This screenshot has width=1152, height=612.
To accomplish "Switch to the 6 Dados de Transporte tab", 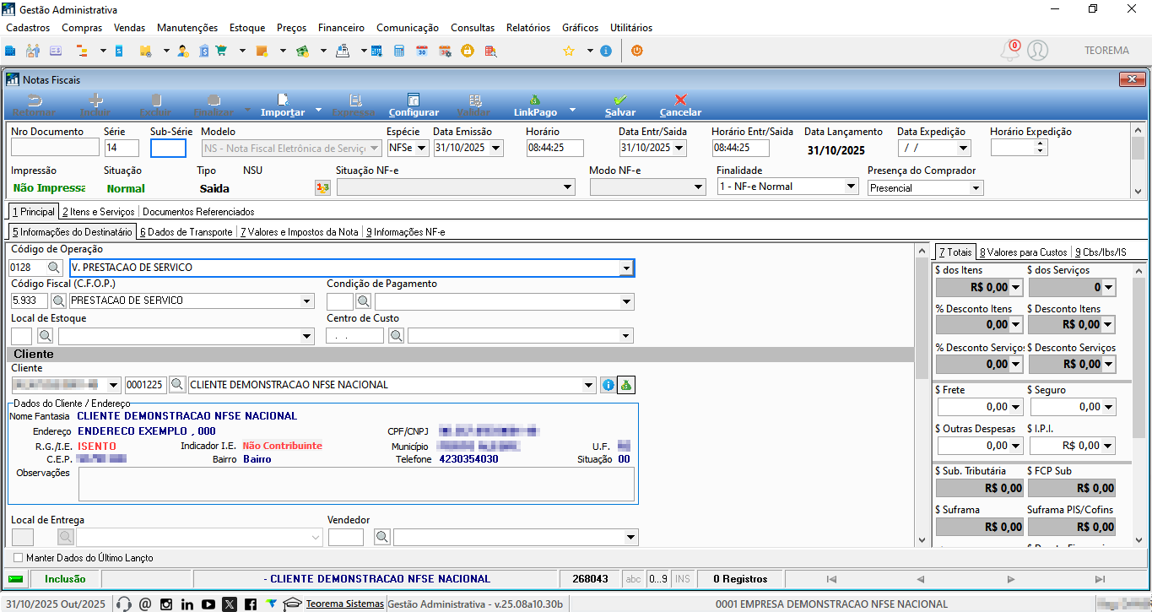I will (x=186, y=231).
